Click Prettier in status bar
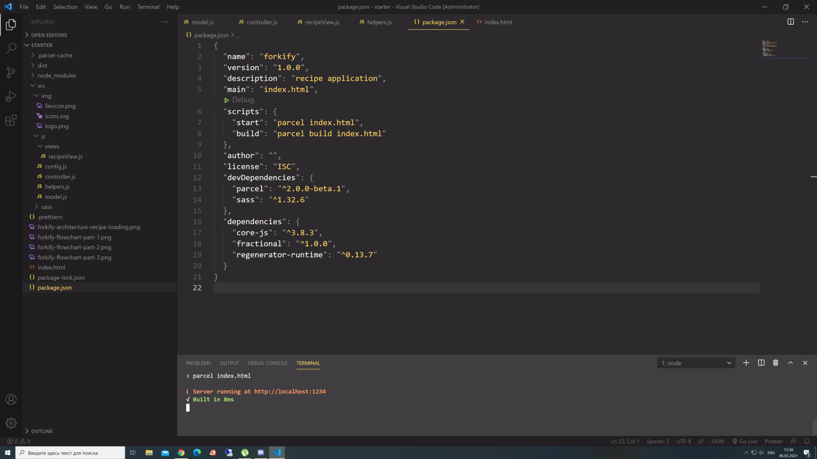 (x=773, y=441)
